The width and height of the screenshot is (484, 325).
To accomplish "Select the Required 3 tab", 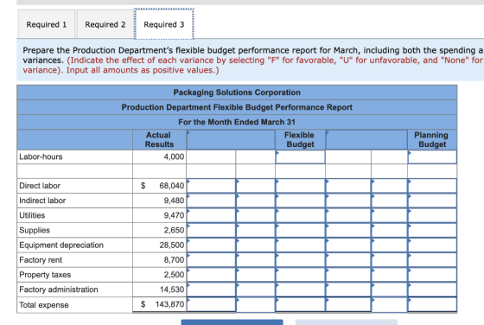I will (164, 24).
